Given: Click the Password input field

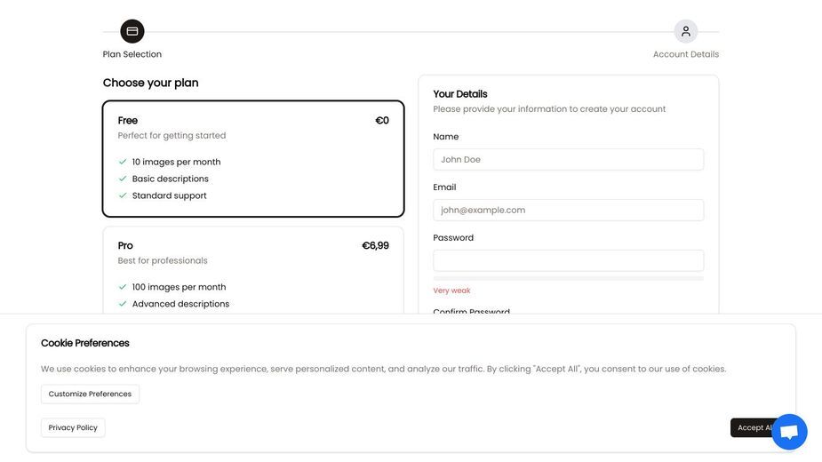Looking at the screenshot, I should (568, 260).
